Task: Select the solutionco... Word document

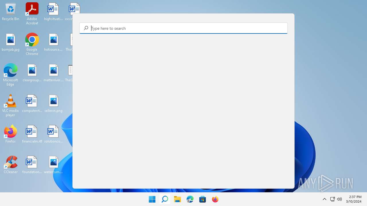Action: pos(53,134)
